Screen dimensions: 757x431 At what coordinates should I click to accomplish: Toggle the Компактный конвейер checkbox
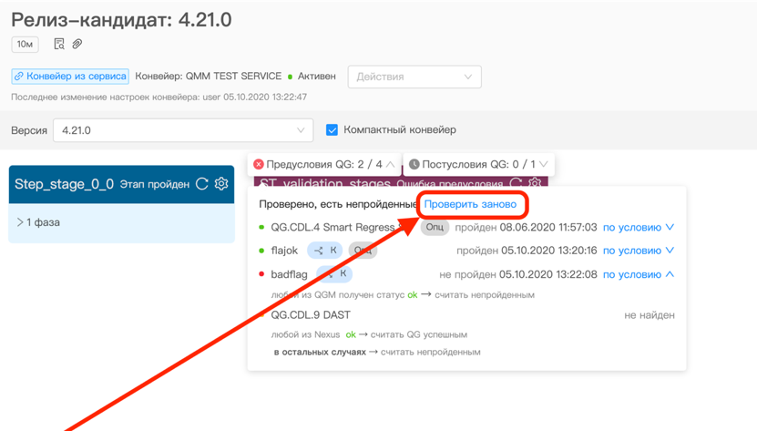(332, 130)
